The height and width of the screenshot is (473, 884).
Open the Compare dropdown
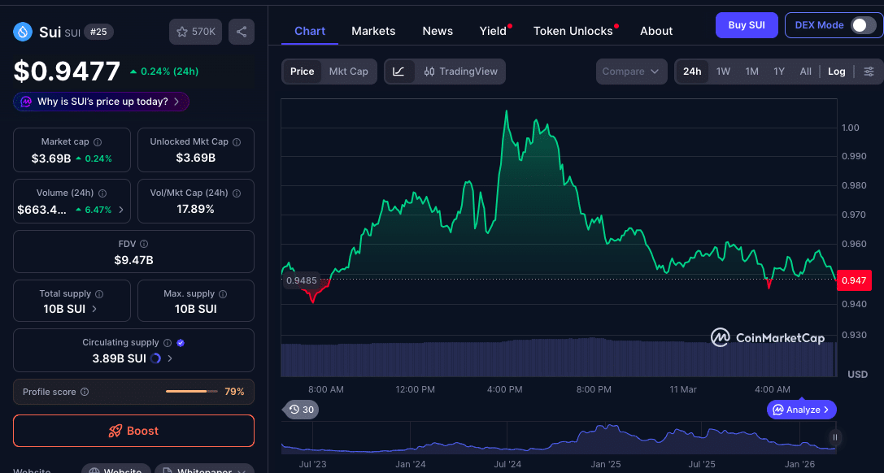point(631,72)
